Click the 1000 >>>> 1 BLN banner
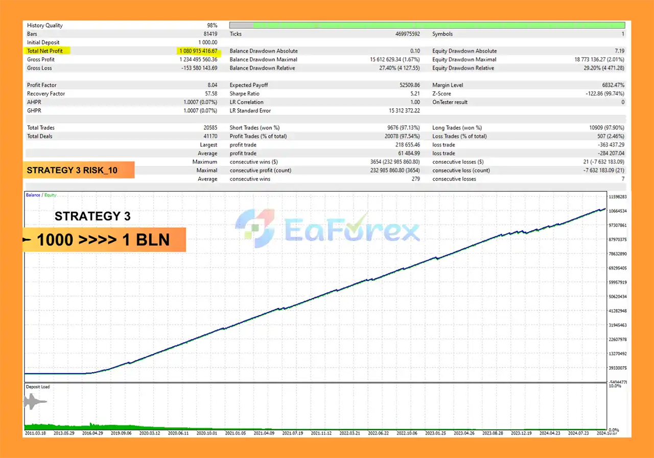The image size is (654, 458). click(x=104, y=240)
